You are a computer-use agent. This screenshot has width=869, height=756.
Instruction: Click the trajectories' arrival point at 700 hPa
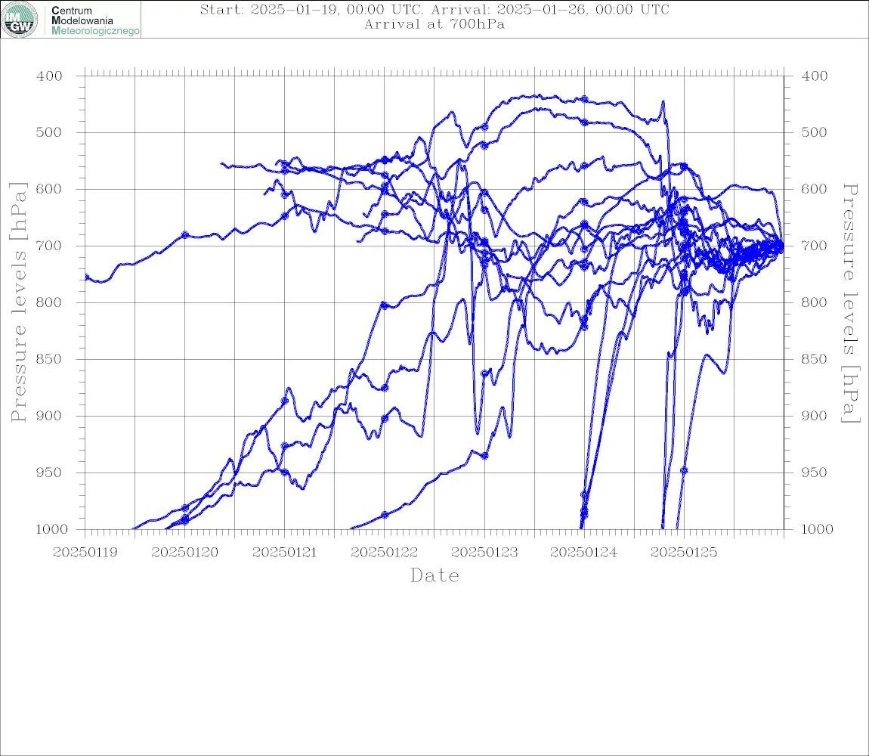click(782, 245)
